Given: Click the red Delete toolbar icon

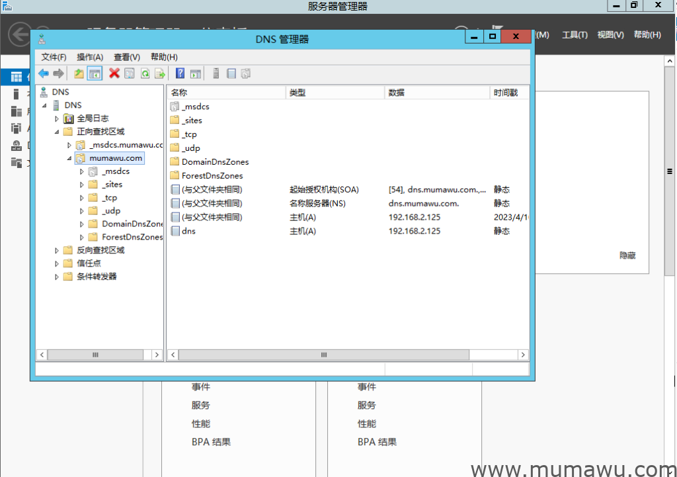Looking at the screenshot, I should (x=114, y=73).
